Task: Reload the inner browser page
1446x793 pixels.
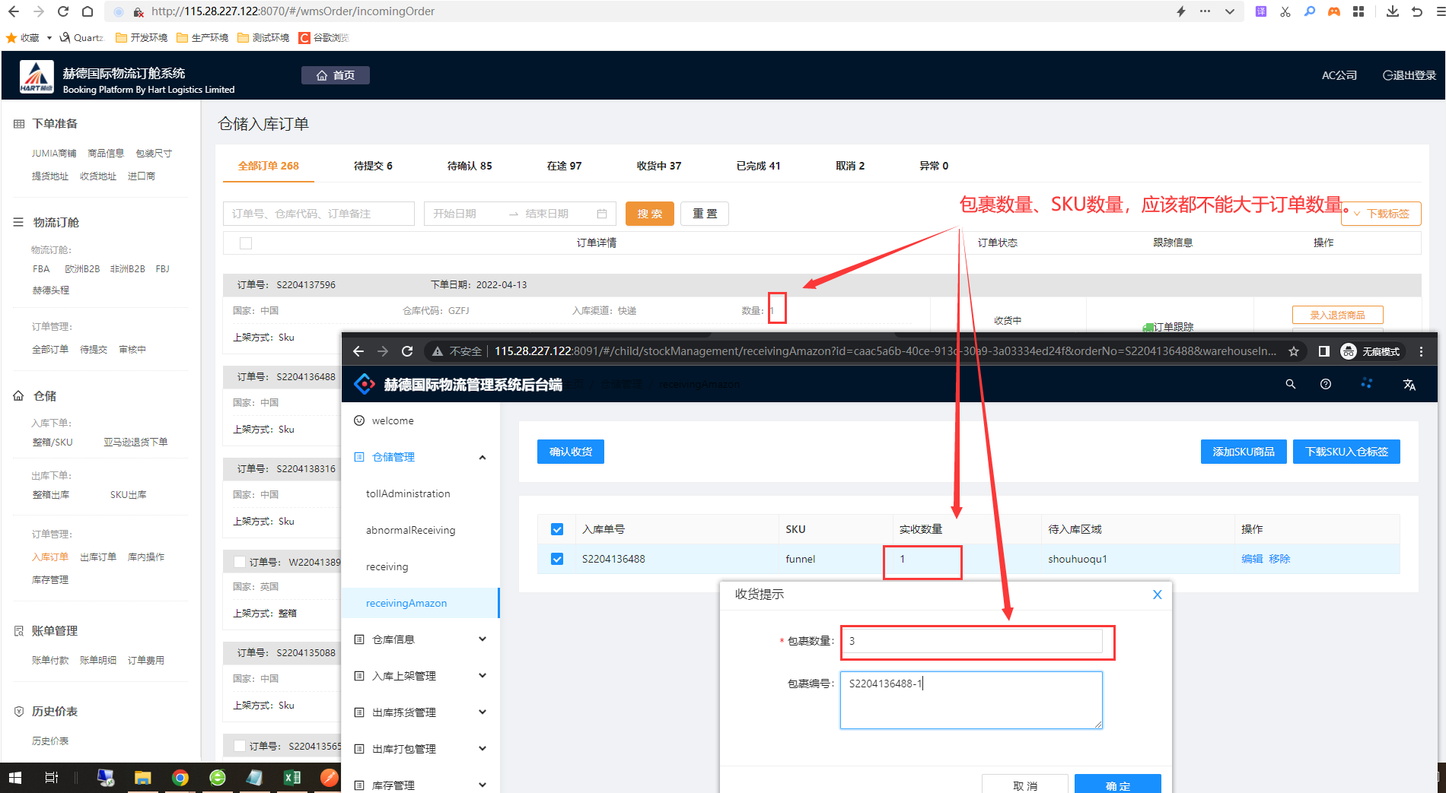Action: click(x=407, y=351)
